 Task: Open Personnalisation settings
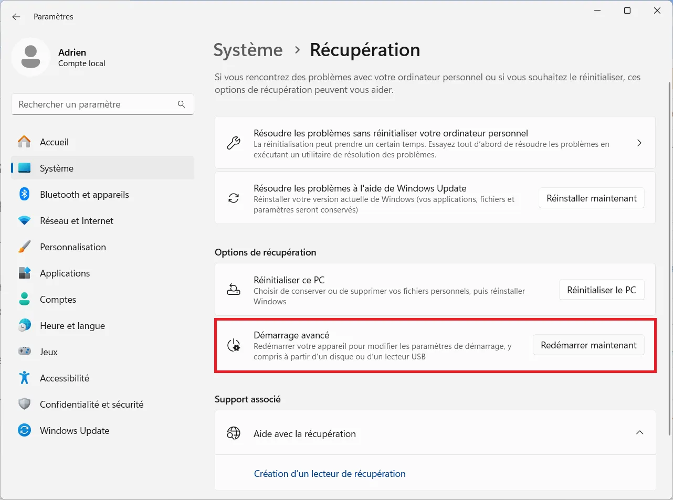(x=102, y=247)
